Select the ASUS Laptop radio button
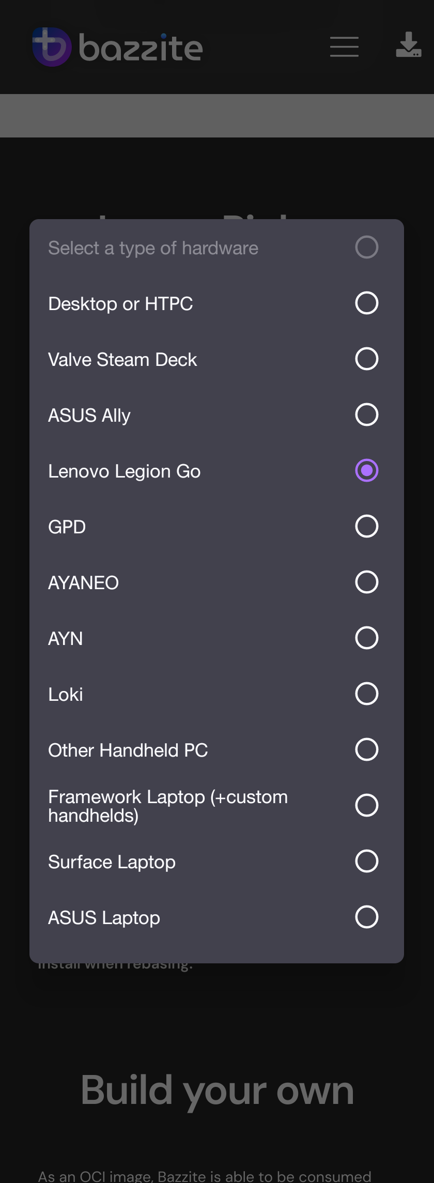This screenshot has height=1183, width=434. (366, 917)
